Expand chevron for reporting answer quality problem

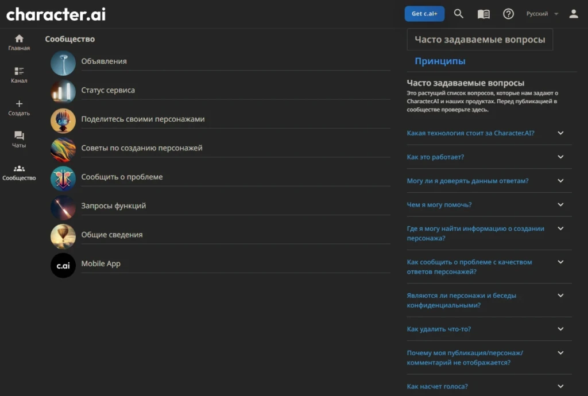(x=560, y=262)
